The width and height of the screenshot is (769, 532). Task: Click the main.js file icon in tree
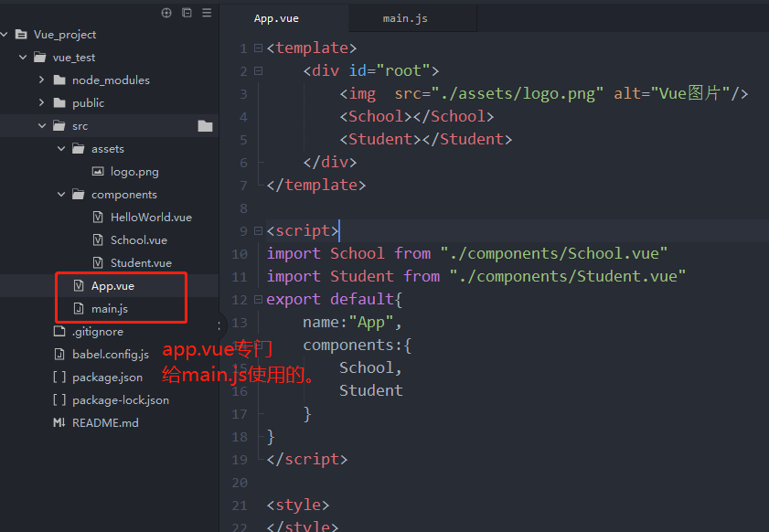79,308
